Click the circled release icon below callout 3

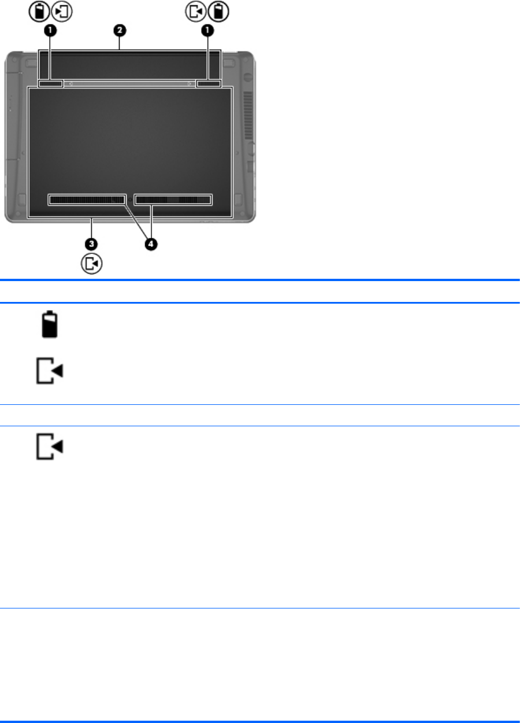91,264
